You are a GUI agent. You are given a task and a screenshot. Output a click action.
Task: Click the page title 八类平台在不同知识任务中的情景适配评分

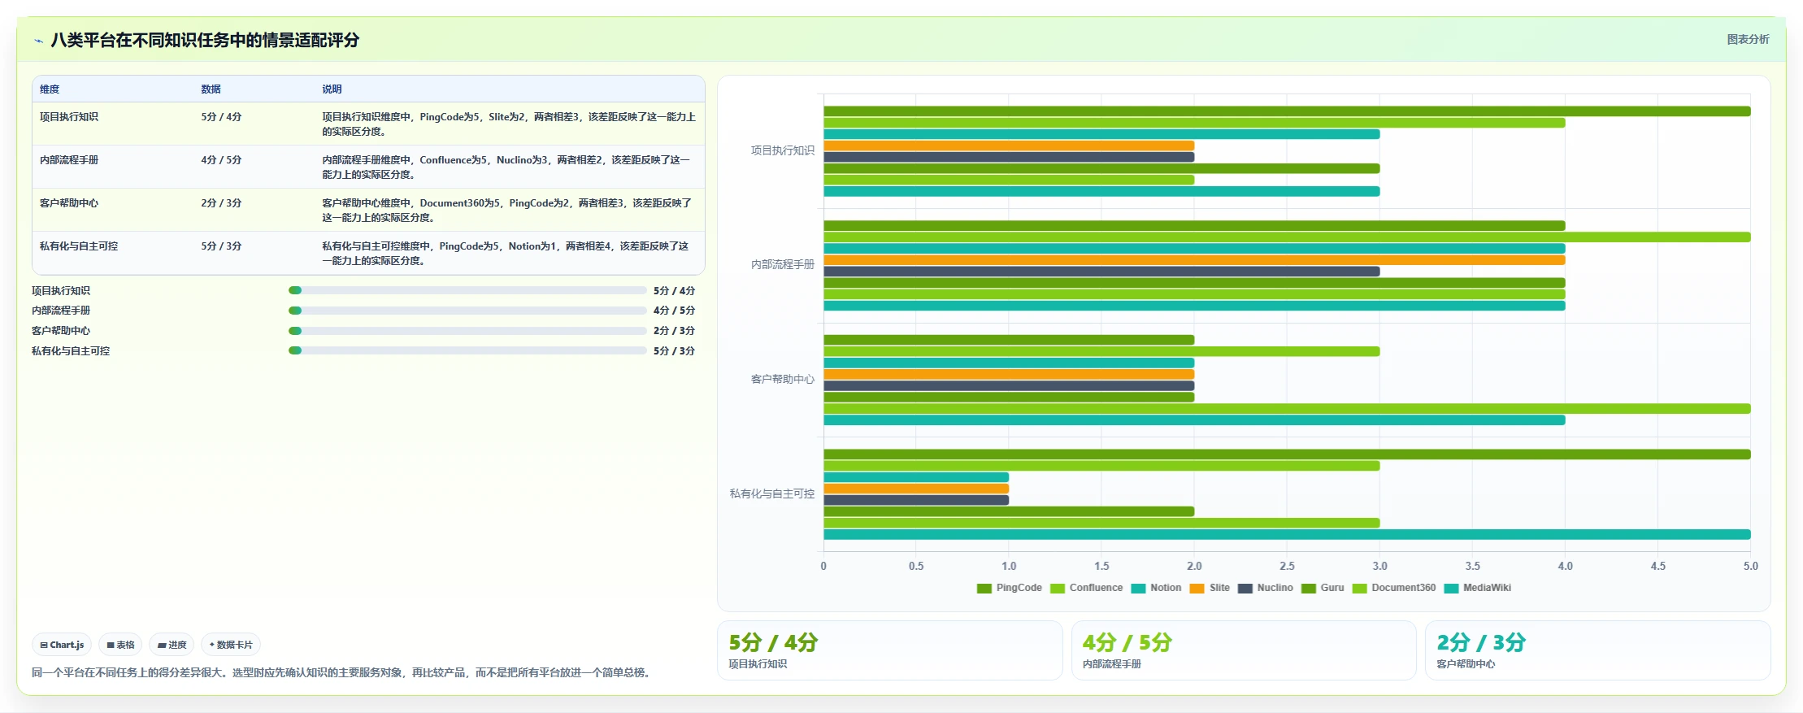[205, 40]
